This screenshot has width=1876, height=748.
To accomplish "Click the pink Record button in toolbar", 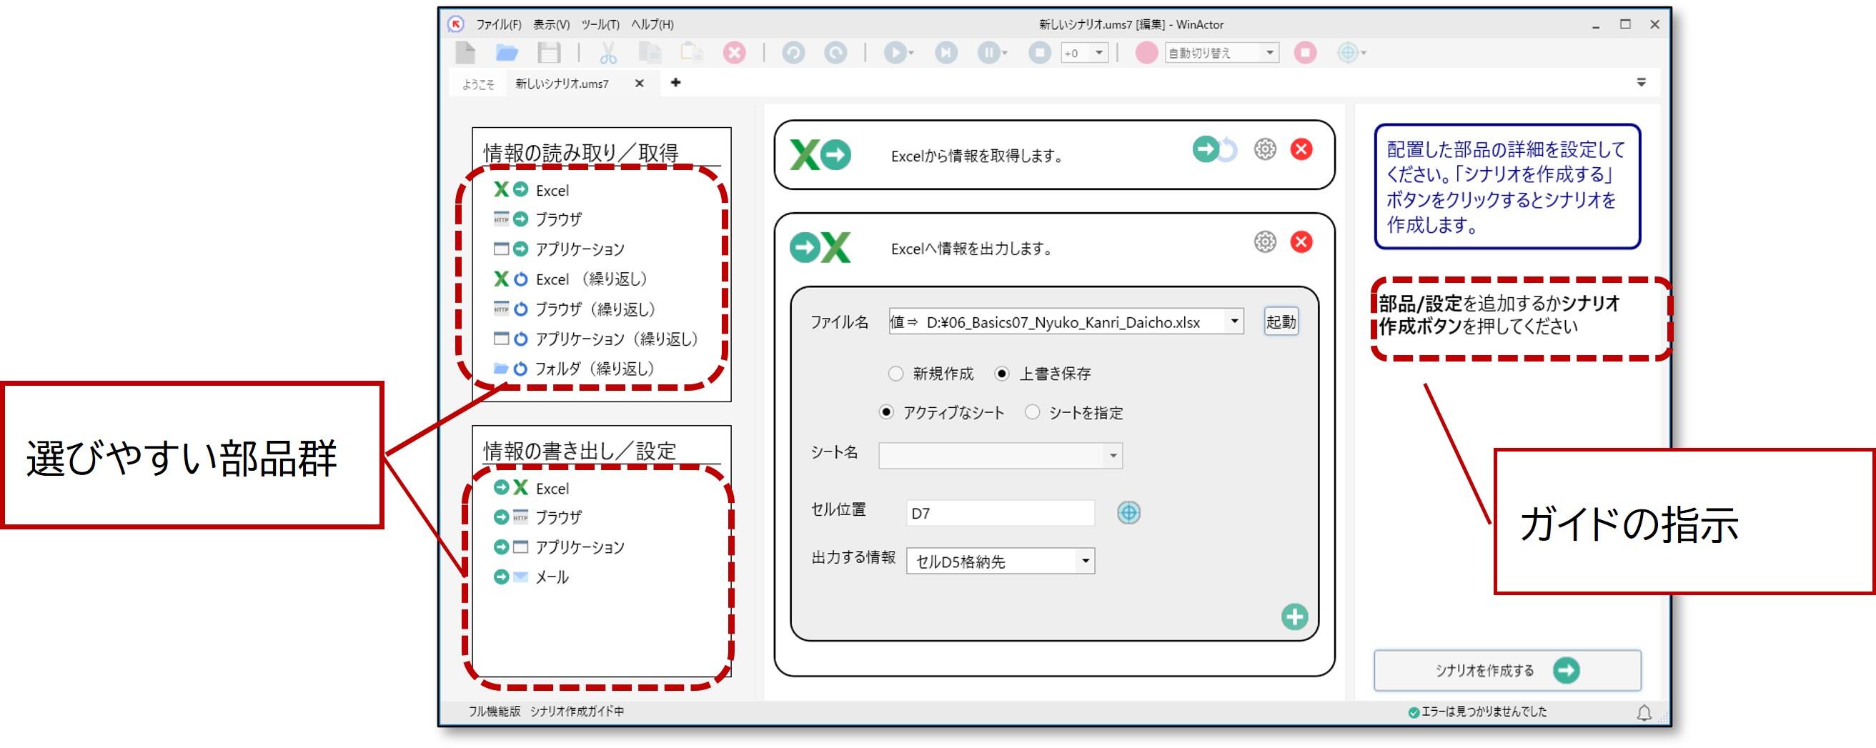I will pyautogui.click(x=1146, y=52).
